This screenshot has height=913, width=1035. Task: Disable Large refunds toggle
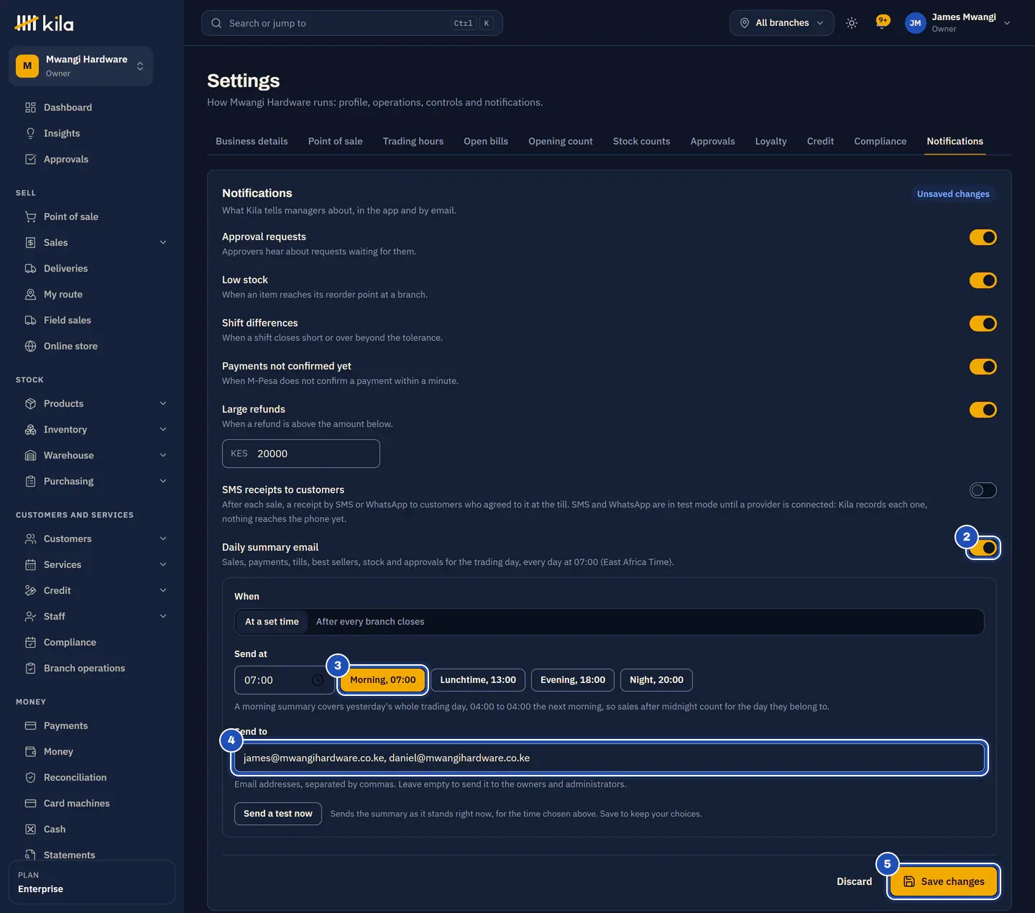(983, 410)
